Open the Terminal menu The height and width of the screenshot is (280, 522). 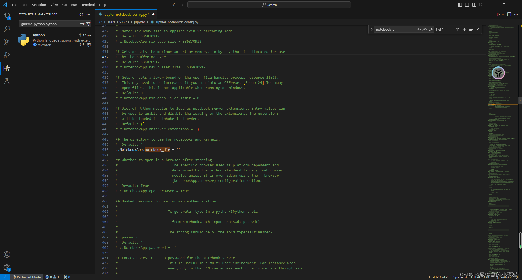(88, 5)
